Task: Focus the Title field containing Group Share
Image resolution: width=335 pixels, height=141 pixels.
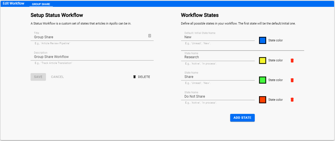Action: 92,37
